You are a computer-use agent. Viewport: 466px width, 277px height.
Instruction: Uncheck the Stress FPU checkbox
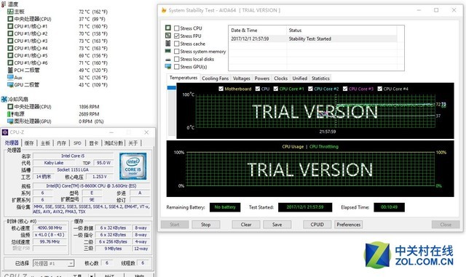click(x=177, y=36)
